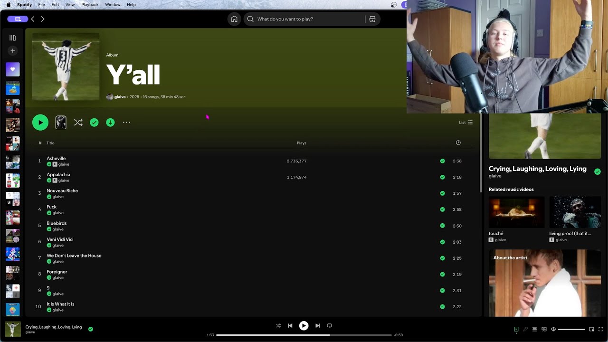Open the play queue
The image size is (608, 342).
[534, 329]
